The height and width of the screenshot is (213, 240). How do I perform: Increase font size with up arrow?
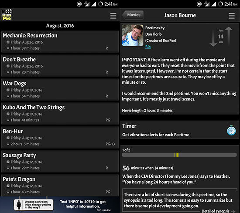click(x=229, y=36)
